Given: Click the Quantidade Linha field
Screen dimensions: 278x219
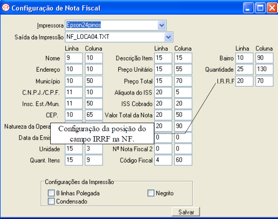Looking at the screenshot, I should (x=244, y=69).
